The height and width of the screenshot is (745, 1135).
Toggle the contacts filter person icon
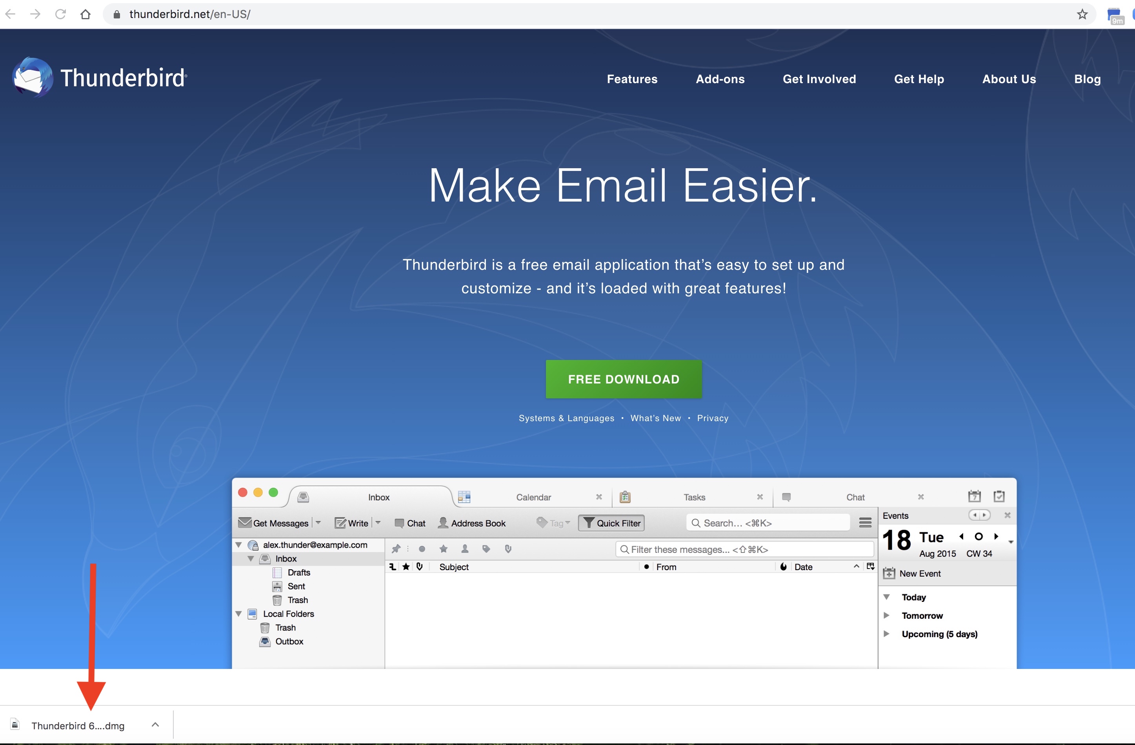pos(465,549)
